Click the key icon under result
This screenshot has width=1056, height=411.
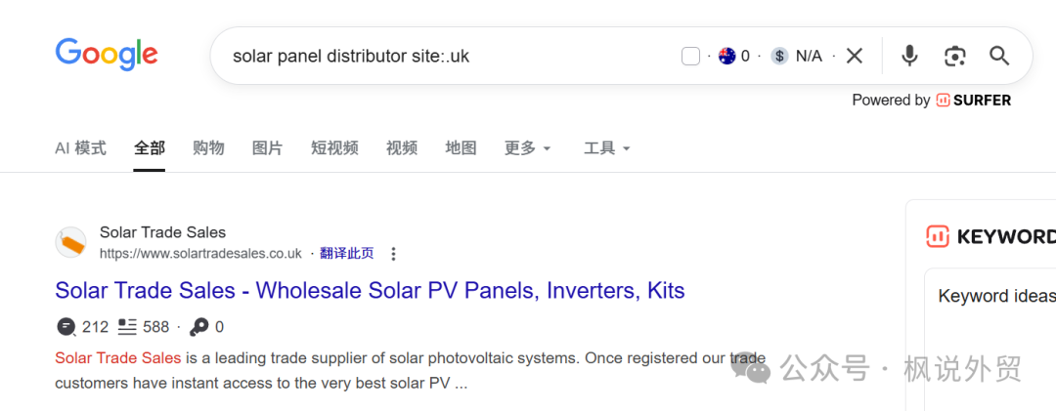198,327
